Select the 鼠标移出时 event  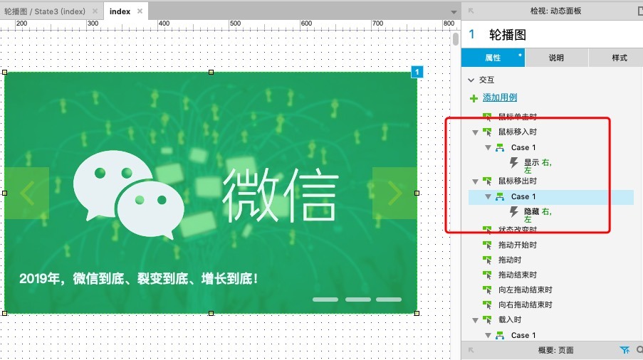[x=518, y=181]
